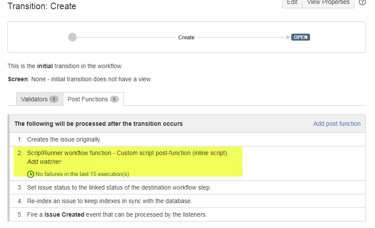Screen dimensions: 375x228
Task: Select the Post Functions tab
Action: pos(88,99)
